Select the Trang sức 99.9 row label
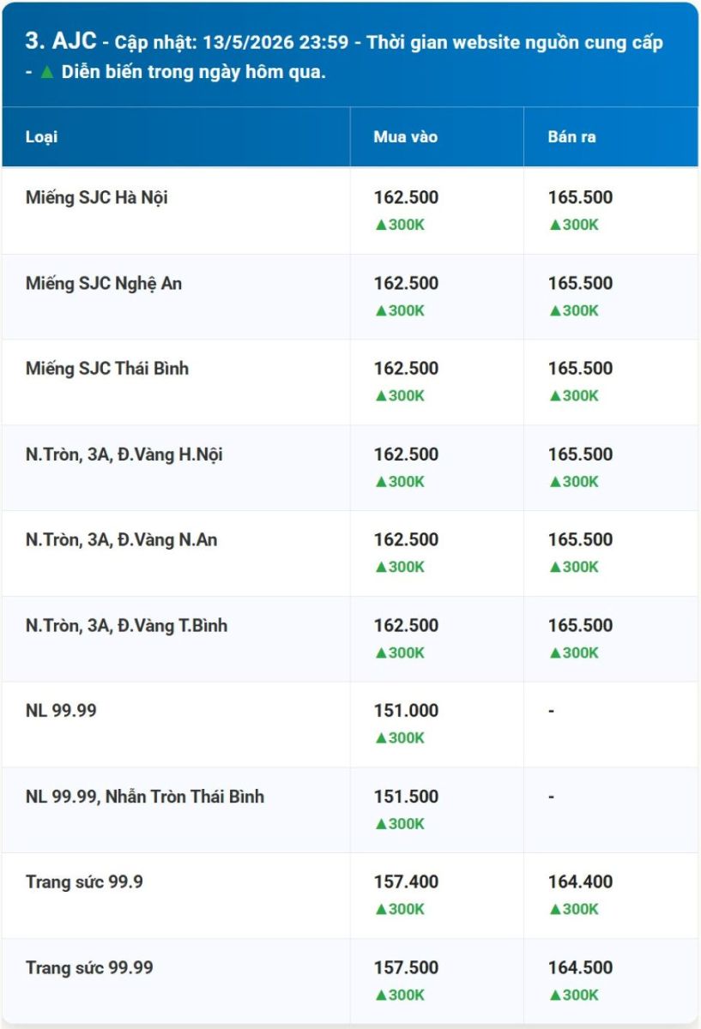This screenshot has width=701, height=1029. click(x=84, y=882)
